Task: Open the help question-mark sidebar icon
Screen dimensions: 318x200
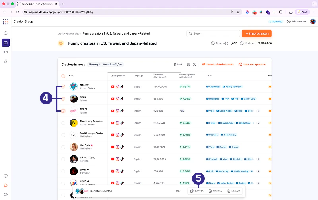Action: 6,176
